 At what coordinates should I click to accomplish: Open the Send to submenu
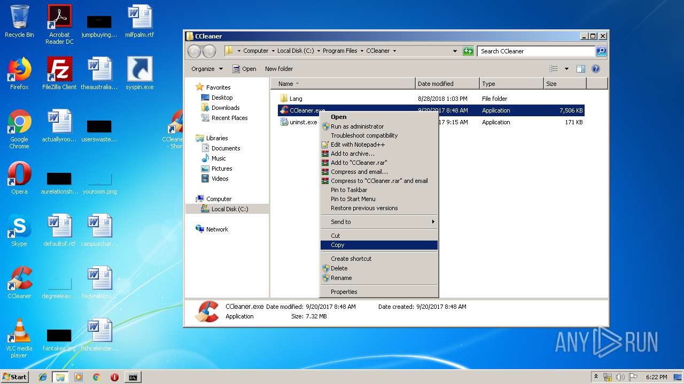click(379, 222)
